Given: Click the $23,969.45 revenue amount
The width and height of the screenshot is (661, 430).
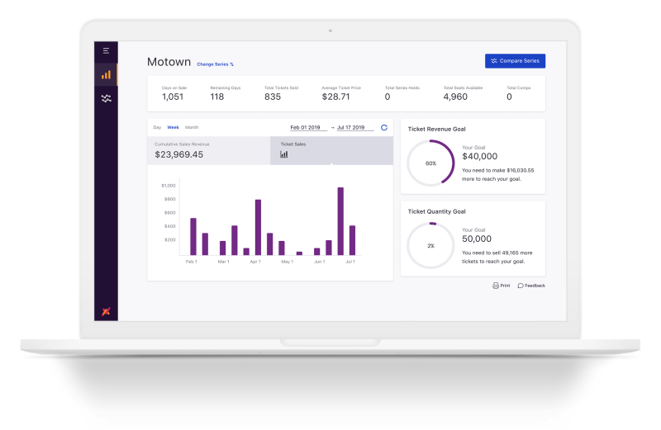Looking at the screenshot, I should [x=179, y=154].
